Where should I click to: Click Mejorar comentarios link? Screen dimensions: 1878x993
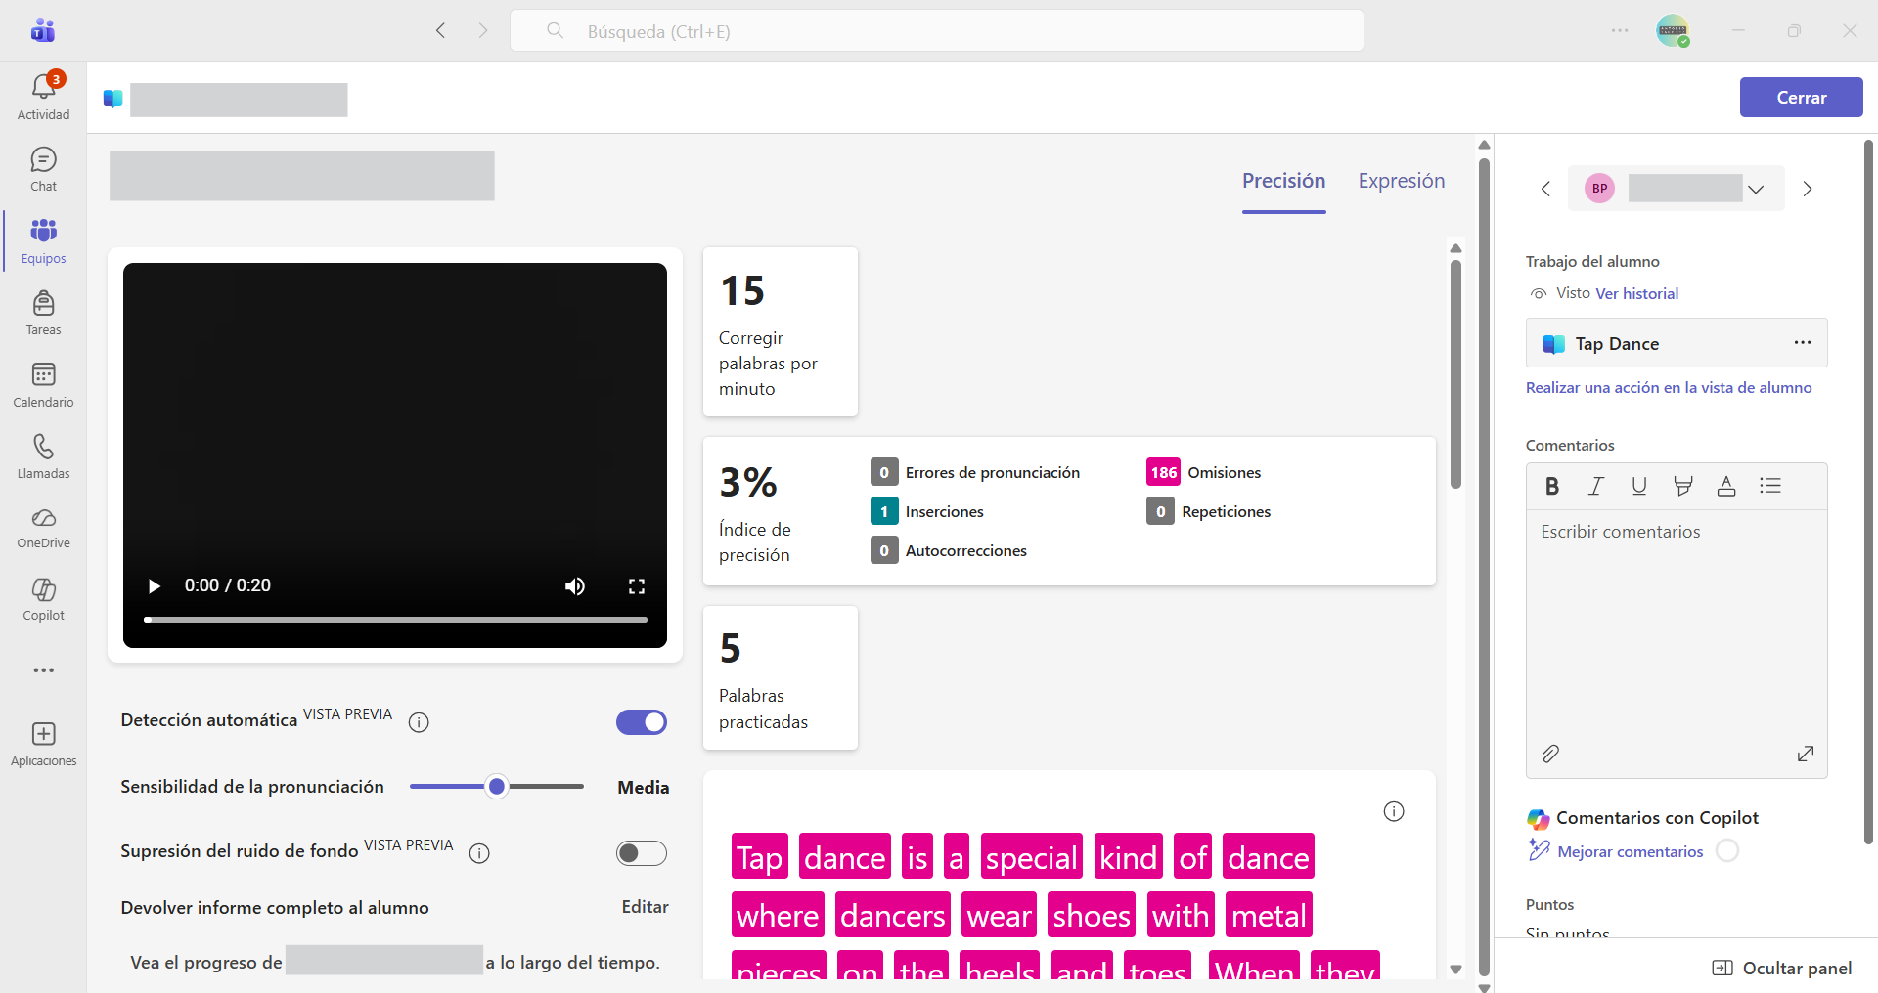tap(1630, 851)
